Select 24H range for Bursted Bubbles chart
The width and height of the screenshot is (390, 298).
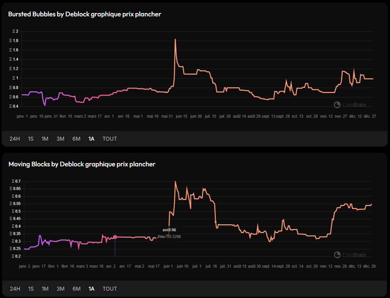click(x=15, y=139)
